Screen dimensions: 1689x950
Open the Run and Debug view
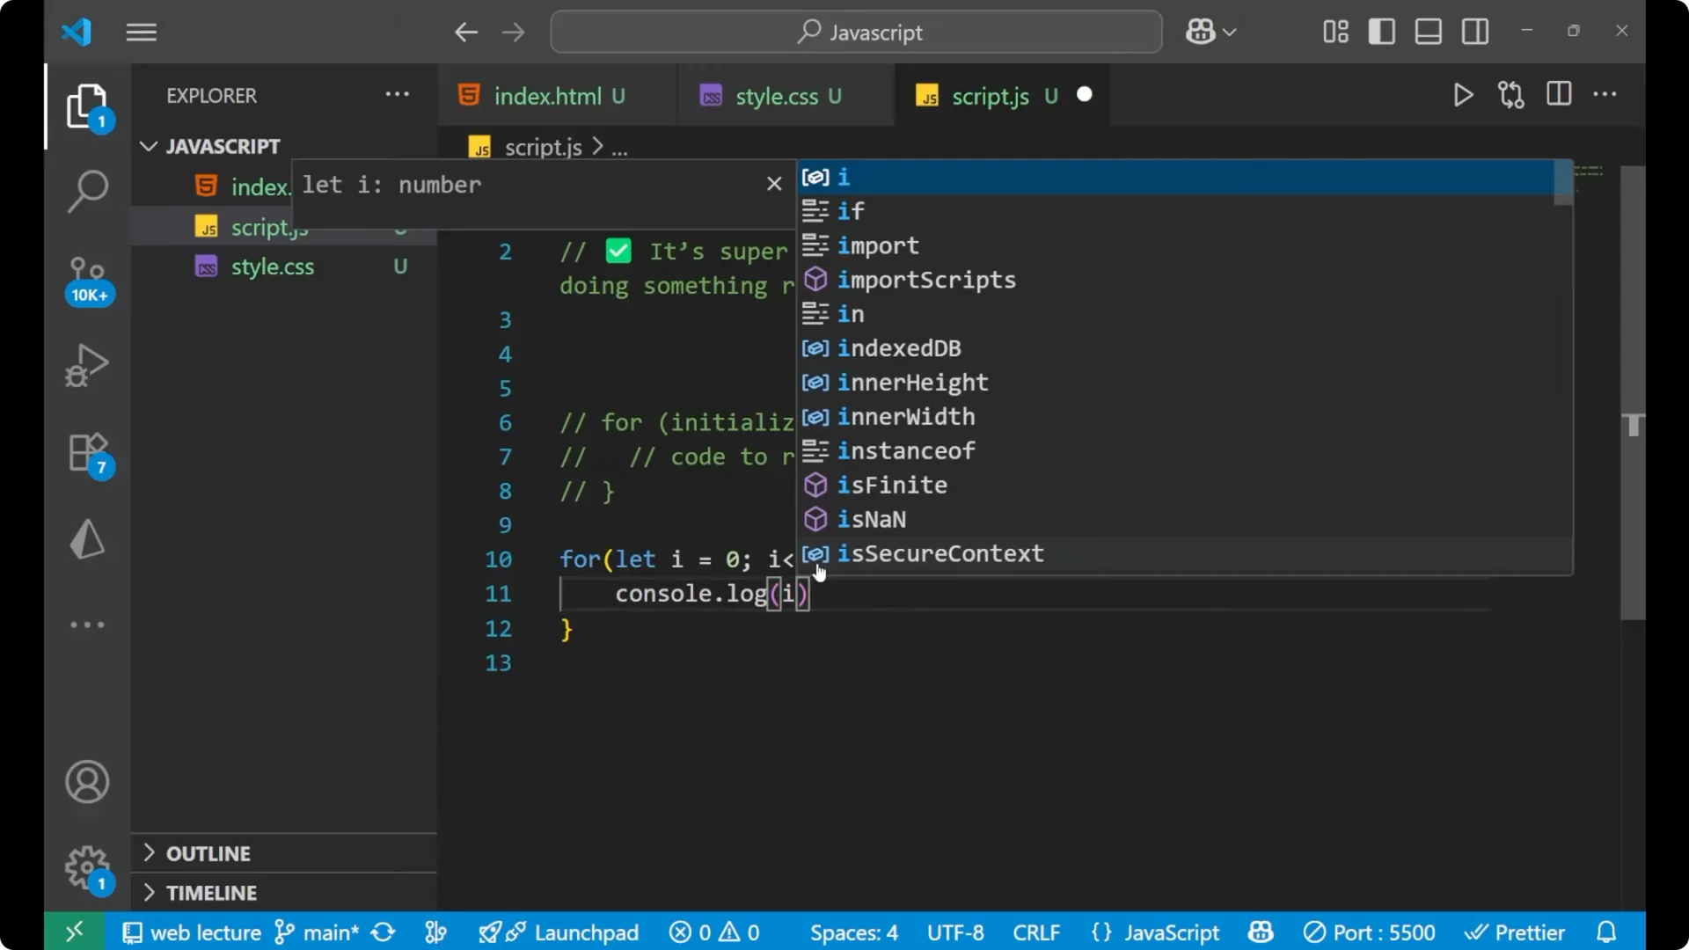(87, 364)
